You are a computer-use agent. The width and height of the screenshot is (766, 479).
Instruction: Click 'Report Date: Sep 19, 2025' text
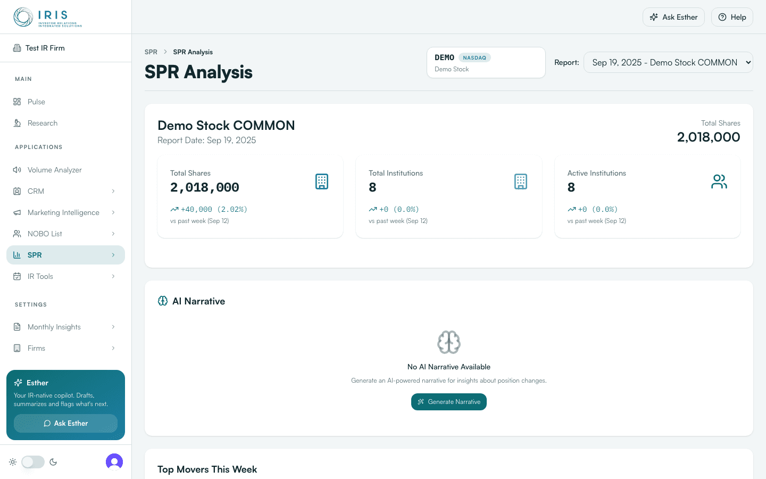[207, 140]
